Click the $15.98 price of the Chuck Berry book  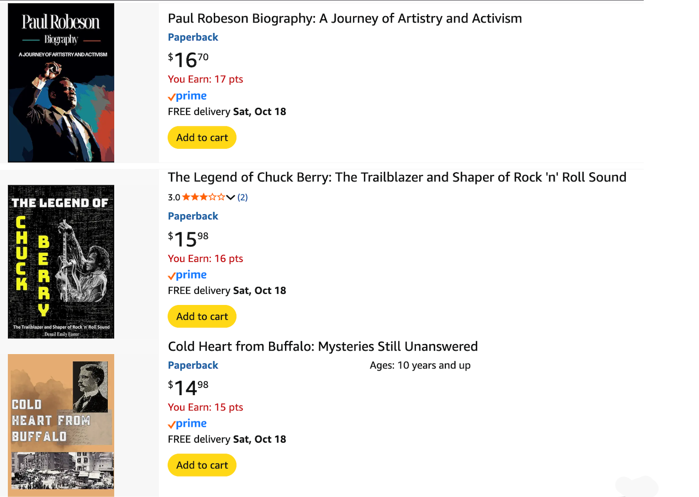[x=188, y=239]
